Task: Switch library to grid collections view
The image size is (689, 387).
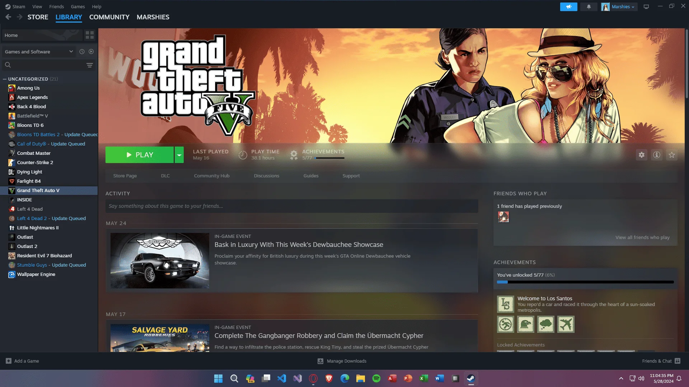Action: (x=90, y=35)
